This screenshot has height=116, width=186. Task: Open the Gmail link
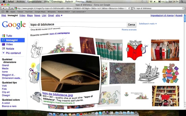(51, 15)
